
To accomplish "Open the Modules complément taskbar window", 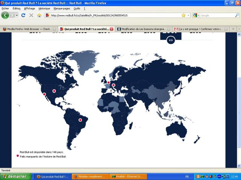I will [90, 177].
